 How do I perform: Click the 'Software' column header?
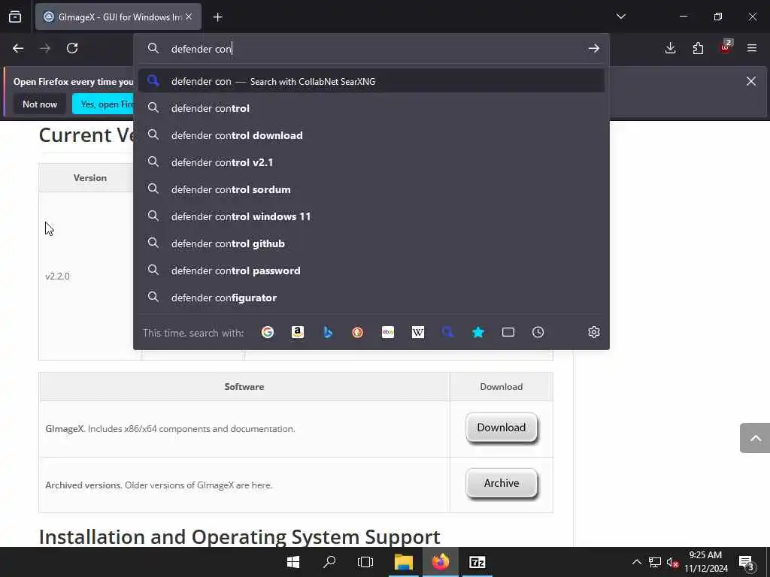tap(244, 387)
